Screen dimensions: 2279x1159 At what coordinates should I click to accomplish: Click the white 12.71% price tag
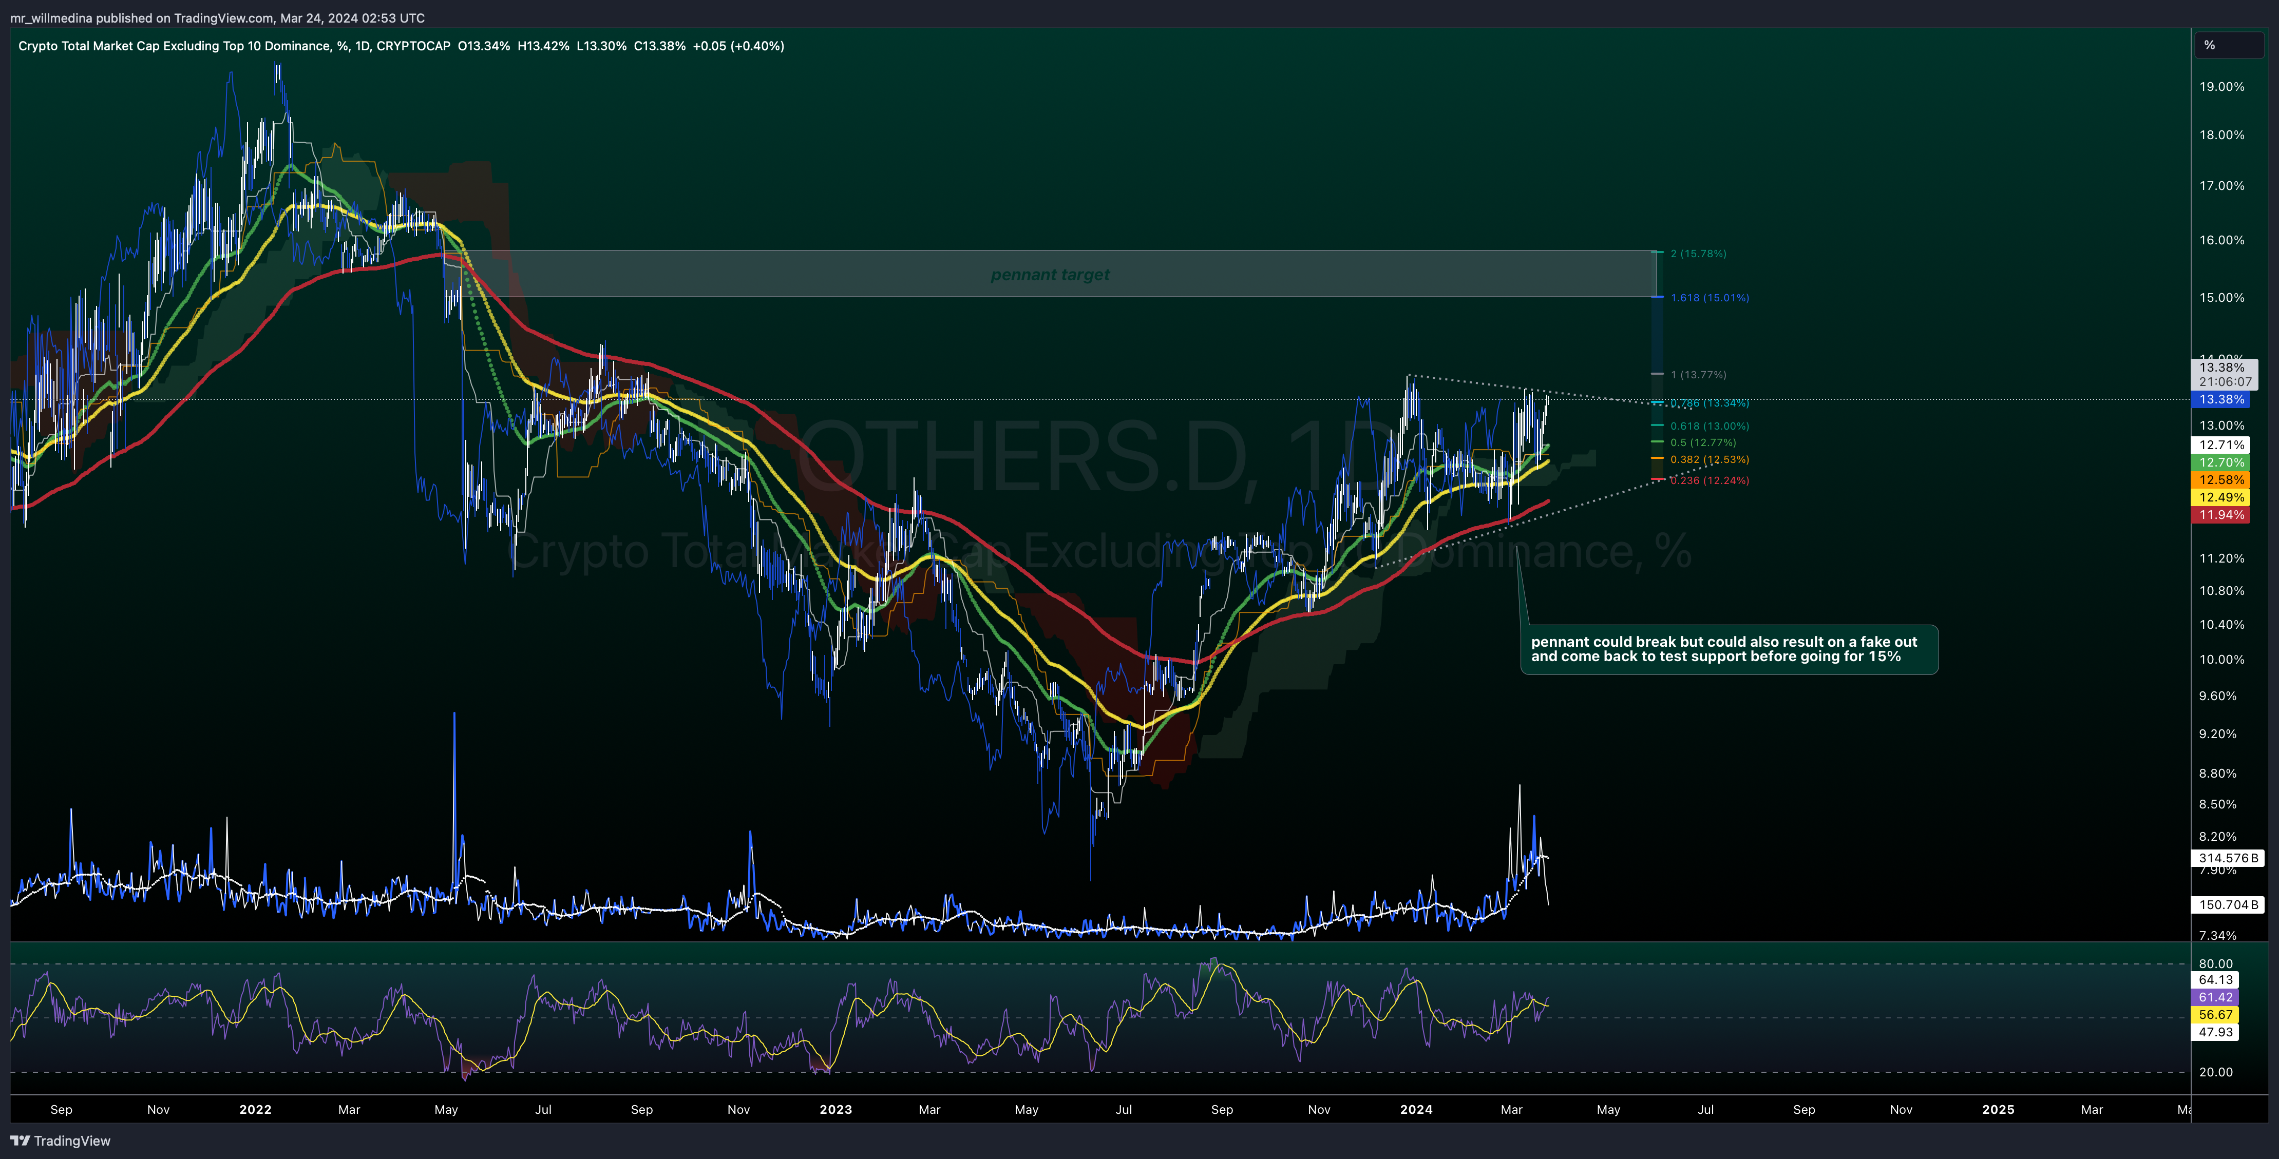[2221, 446]
